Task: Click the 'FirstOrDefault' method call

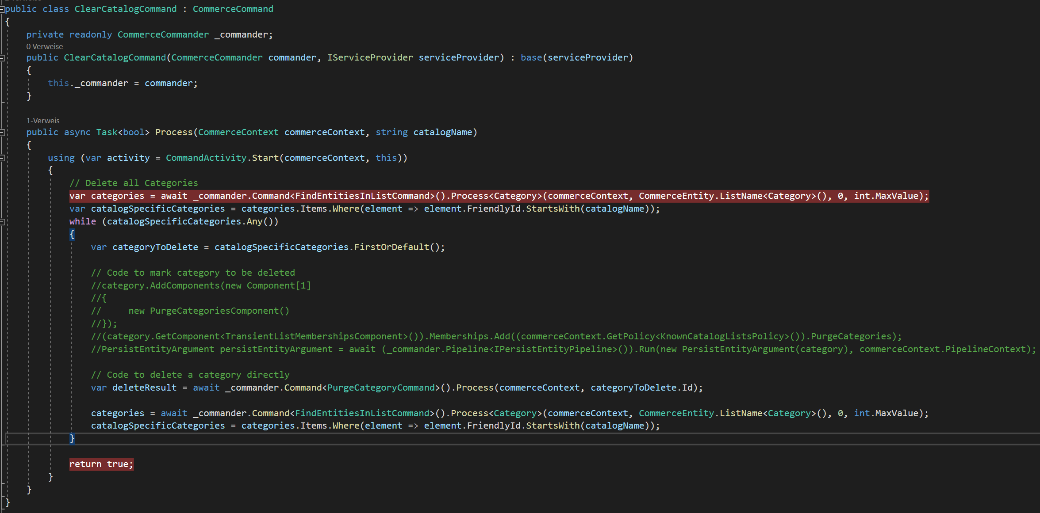Action: pyautogui.click(x=391, y=247)
